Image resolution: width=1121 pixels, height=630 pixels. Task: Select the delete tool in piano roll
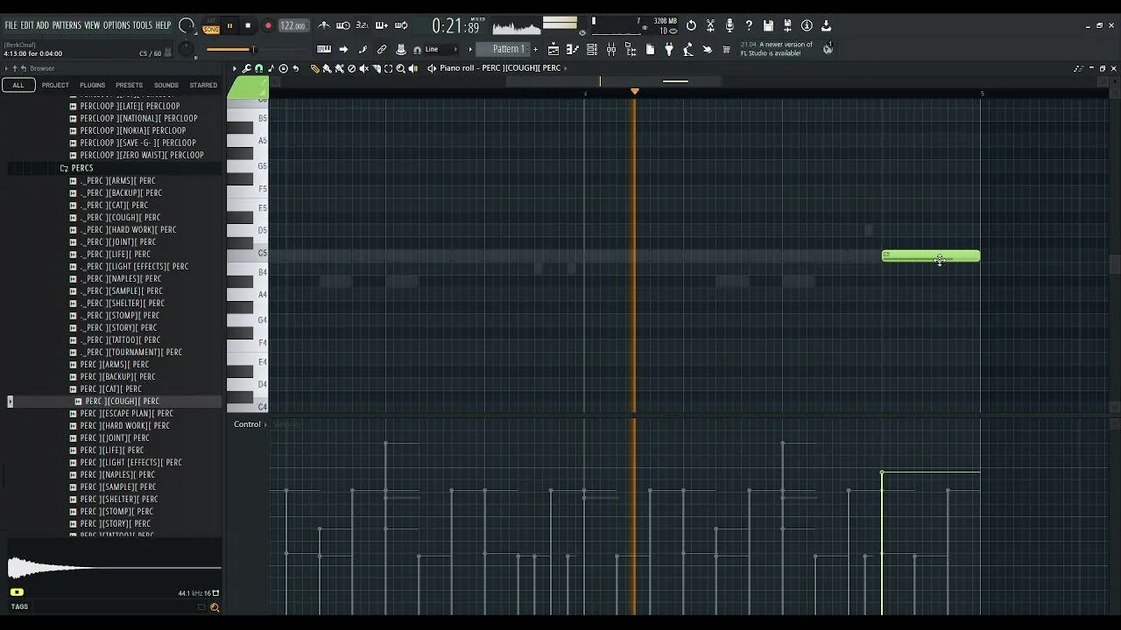click(x=351, y=68)
